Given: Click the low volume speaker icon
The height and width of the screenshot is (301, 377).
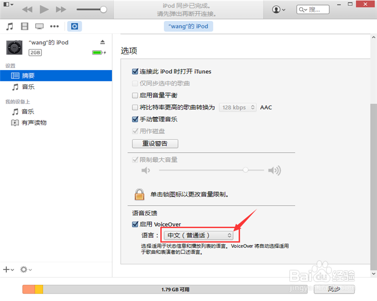Looking at the screenshot, I should (146, 170).
